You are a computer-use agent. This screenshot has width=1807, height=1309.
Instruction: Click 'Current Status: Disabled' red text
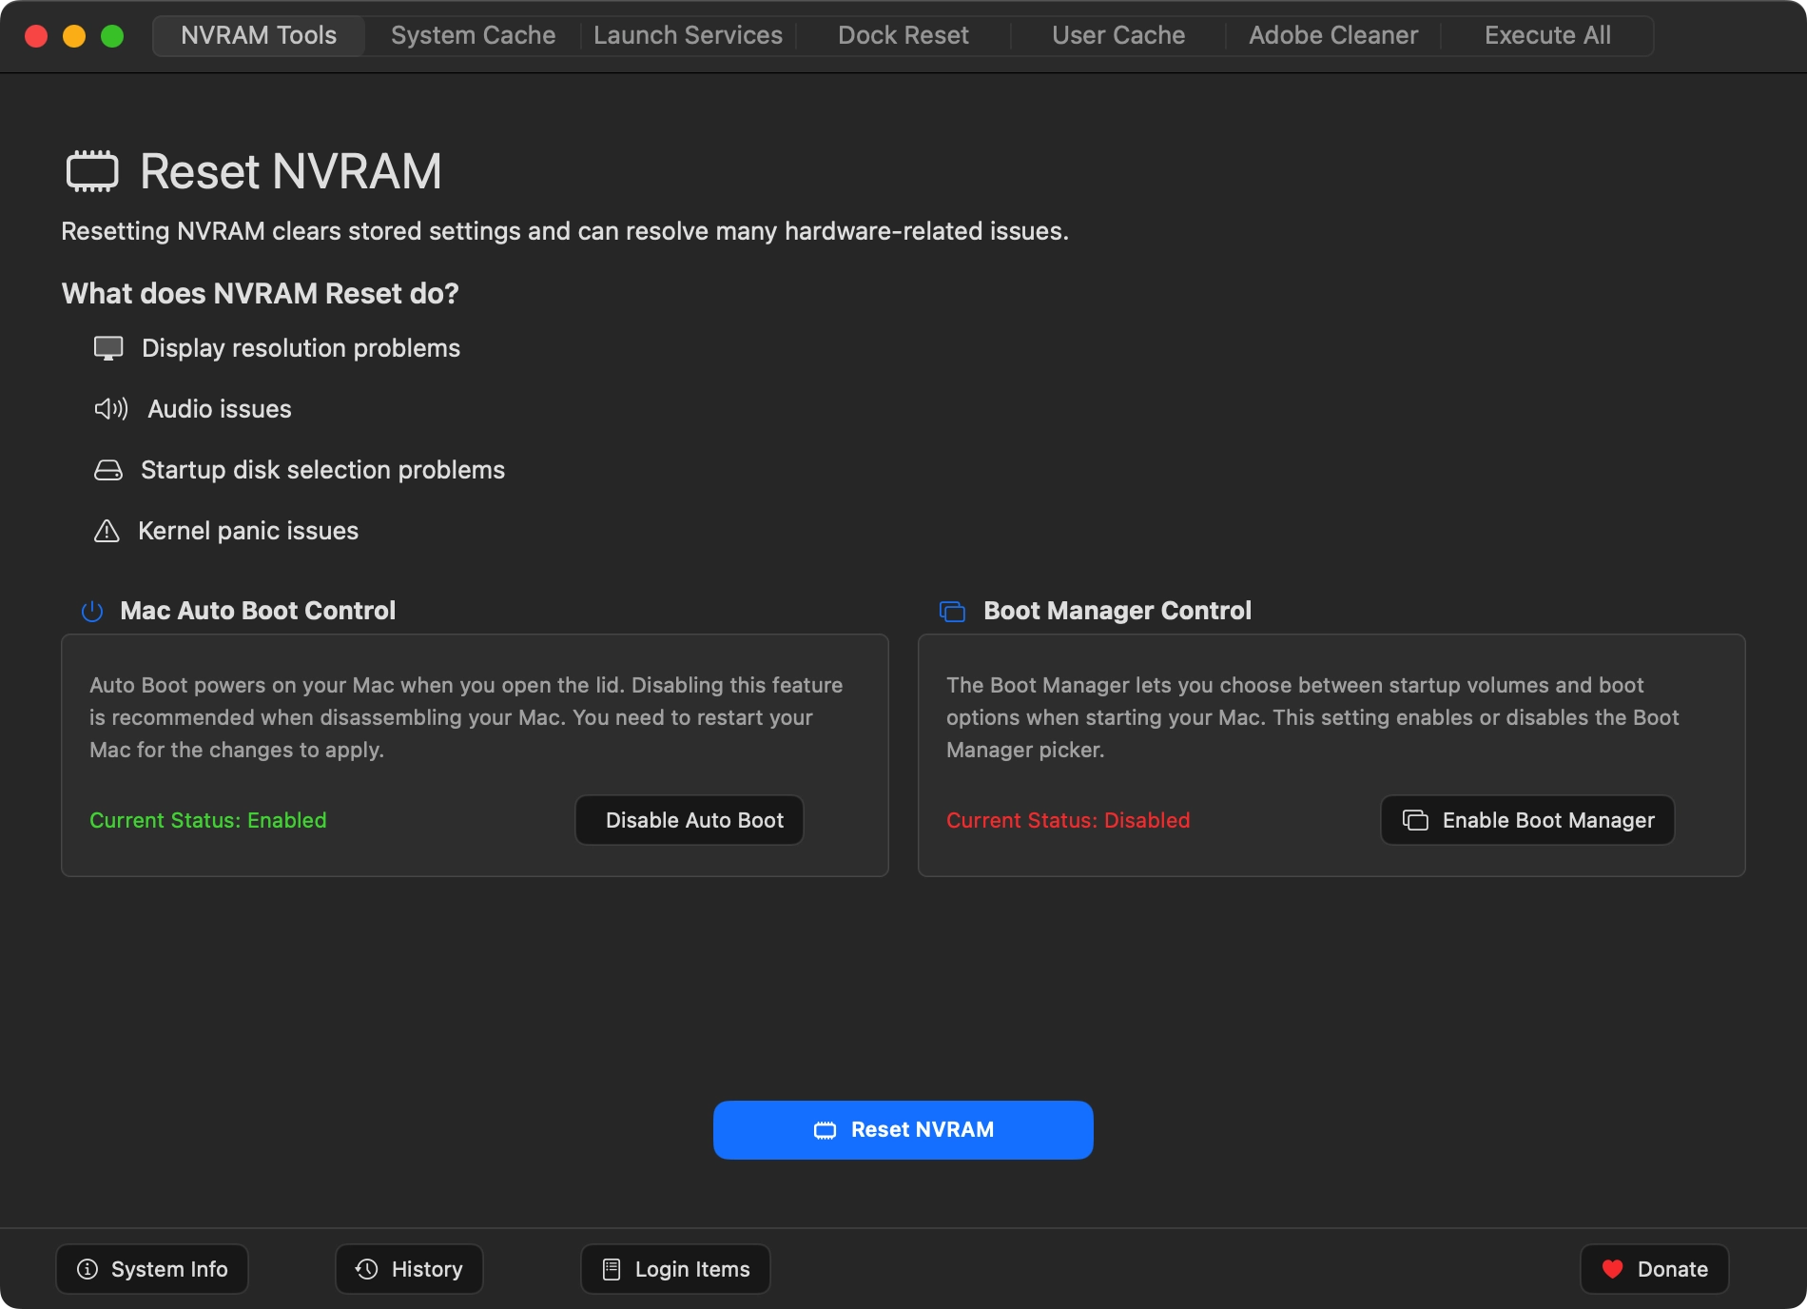[x=1068, y=820]
